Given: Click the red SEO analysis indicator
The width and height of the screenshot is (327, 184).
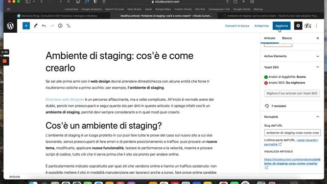Looking at the screenshot, I should pyautogui.click(x=266, y=83).
